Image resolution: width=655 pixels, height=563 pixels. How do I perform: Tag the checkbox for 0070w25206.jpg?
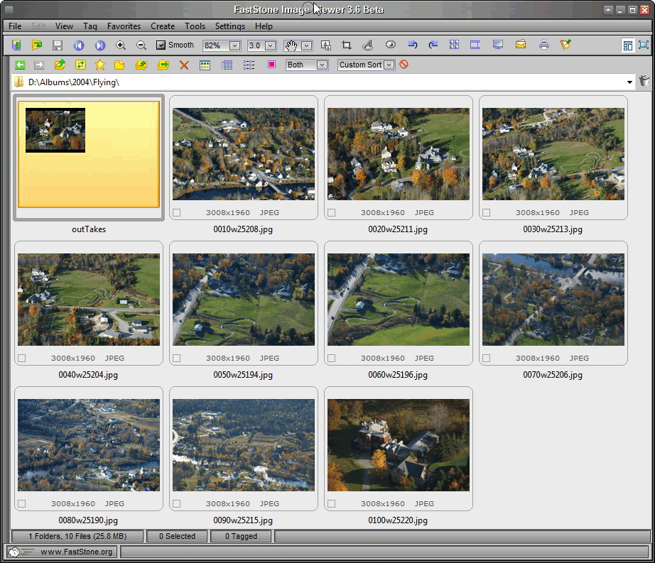pos(486,359)
